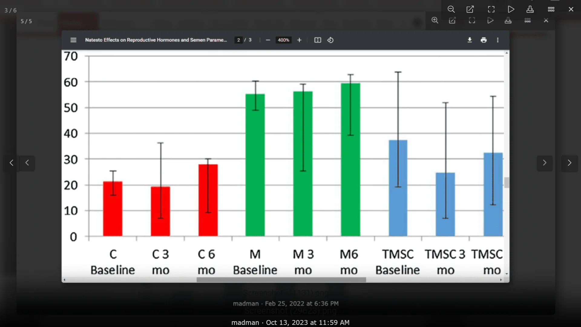Click caption madman Feb 25, 2022
The height and width of the screenshot is (327, 581).
286,303
